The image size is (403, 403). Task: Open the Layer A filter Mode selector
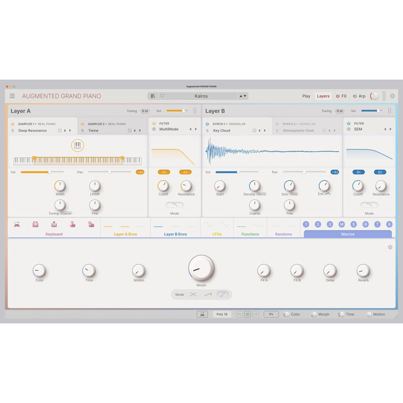(x=174, y=205)
